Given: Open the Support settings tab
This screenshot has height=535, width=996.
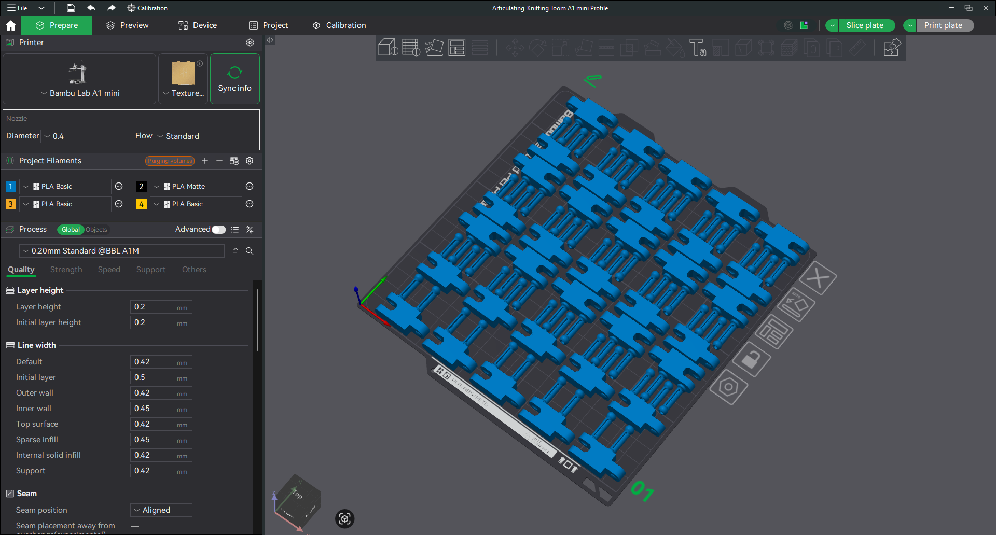Looking at the screenshot, I should (151, 270).
